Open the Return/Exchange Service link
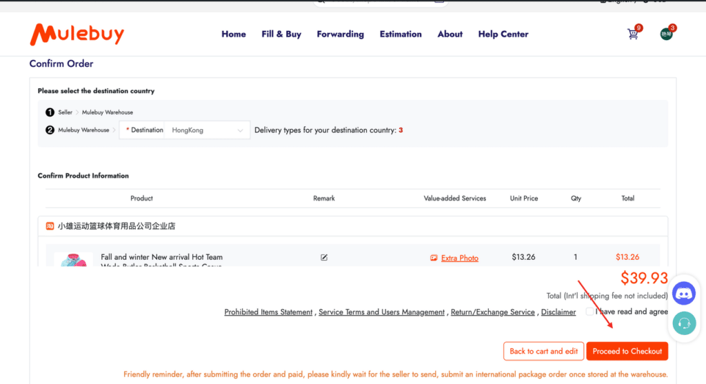Image resolution: width=706 pixels, height=384 pixels. (492, 312)
